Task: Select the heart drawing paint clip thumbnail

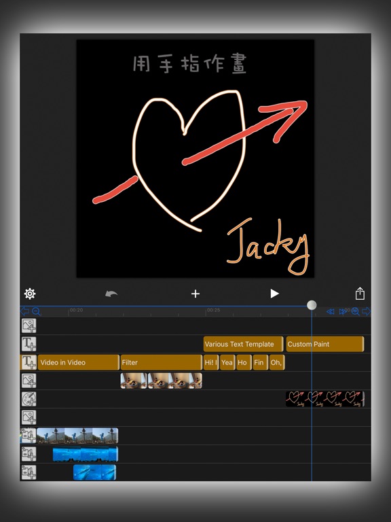Action: pos(325,399)
